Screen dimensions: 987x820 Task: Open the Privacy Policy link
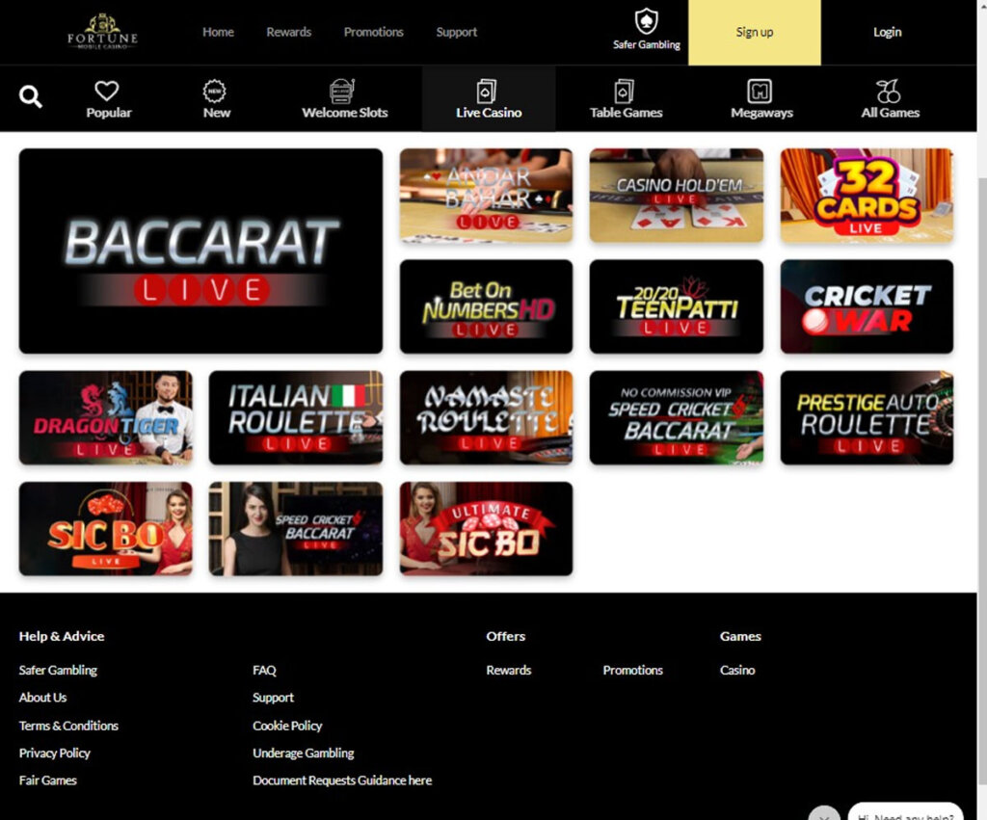pos(55,754)
